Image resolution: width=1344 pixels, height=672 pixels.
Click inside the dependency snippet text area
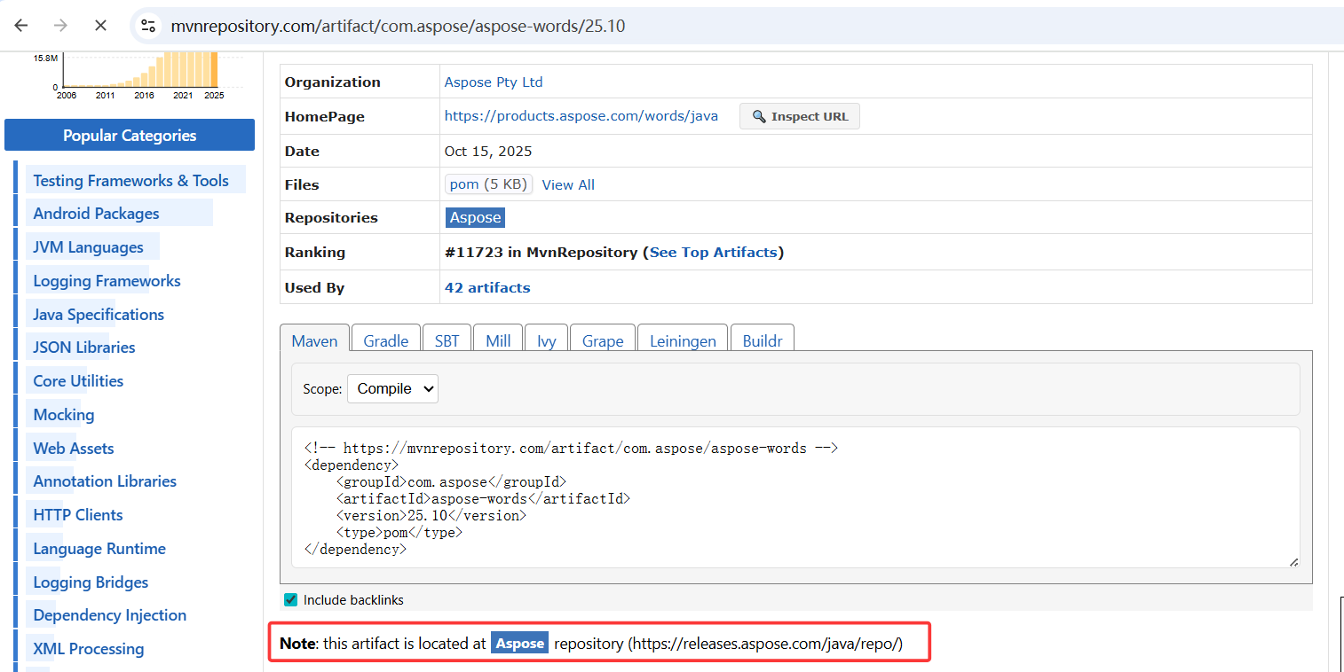[795, 497]
